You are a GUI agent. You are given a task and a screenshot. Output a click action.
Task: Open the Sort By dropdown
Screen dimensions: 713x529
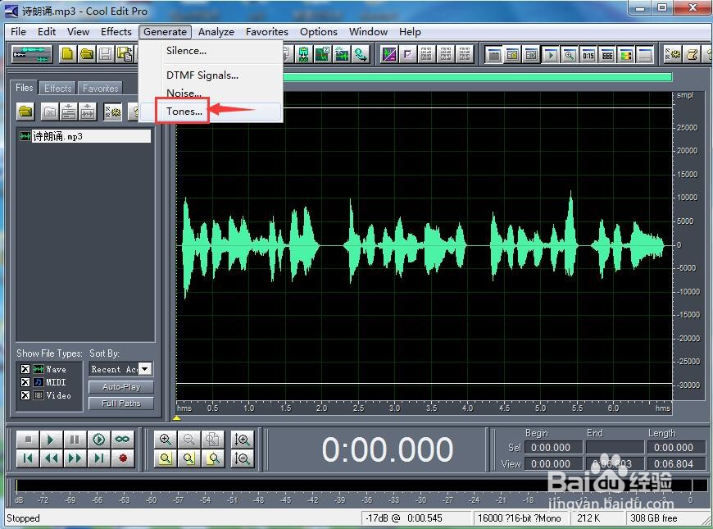click(x=144, y=369)
